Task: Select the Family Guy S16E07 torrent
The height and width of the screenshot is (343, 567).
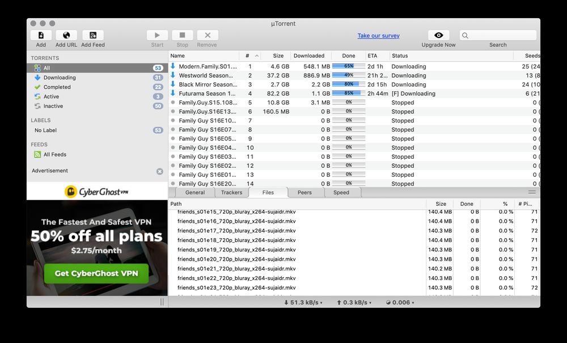Action: click(354, 129)
